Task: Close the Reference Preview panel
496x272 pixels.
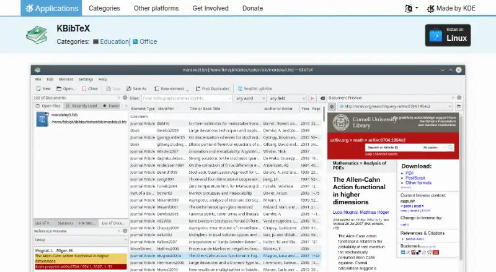Action: [125, 231]
